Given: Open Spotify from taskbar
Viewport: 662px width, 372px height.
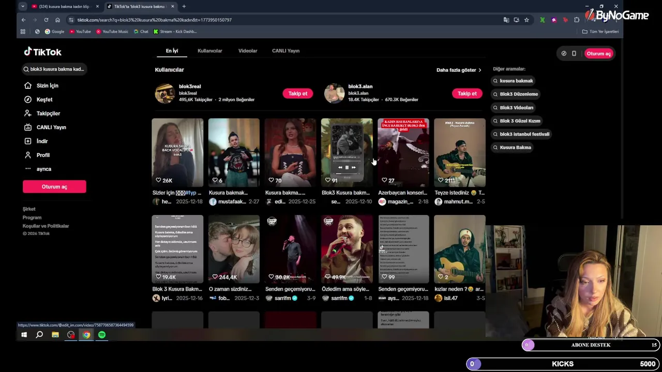Looking at the screenshot, I should (102, 335).
